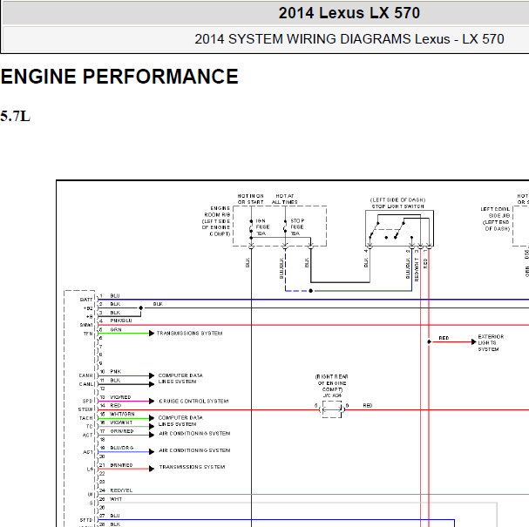Click the 'SPD' pin label
The width and height of the screenshot is (529, 527).
(x=87, y=401)
